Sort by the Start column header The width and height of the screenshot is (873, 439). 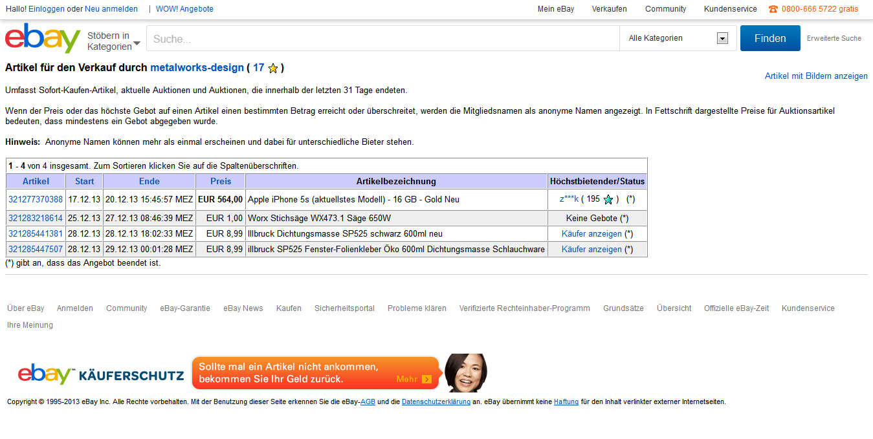point(84,181)
